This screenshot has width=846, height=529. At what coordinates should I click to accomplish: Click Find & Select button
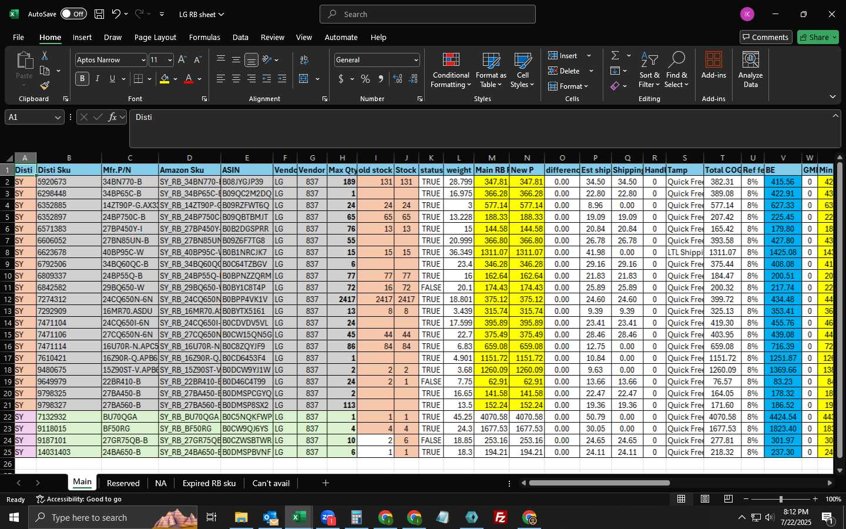pyautogui.click(x=677, y=71)
